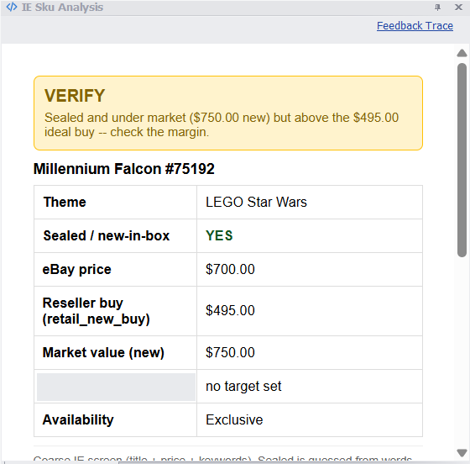Screen dimensions: 470x464
Task: Click the scrollbar up arrow
Action: (462, 54)
